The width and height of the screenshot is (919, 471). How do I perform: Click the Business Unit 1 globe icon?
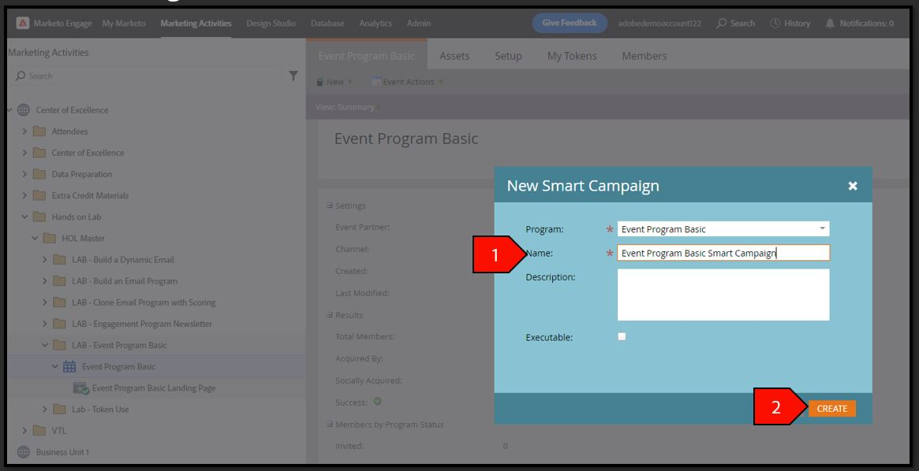click(24, 452)
